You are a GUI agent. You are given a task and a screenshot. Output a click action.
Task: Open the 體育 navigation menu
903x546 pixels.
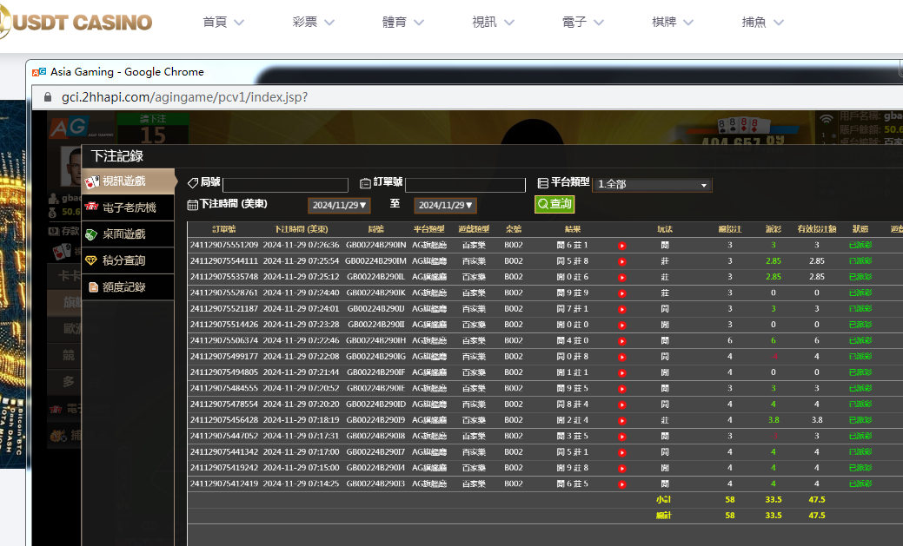[406, 22]
